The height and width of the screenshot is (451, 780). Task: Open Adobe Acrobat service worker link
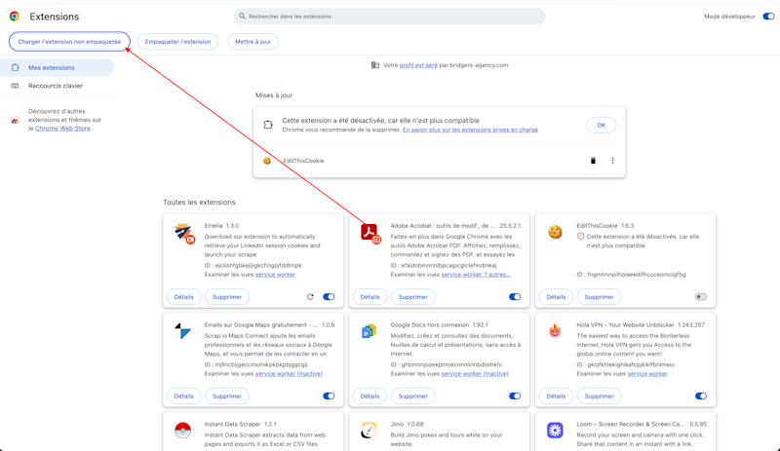click(x=476, y=275)
